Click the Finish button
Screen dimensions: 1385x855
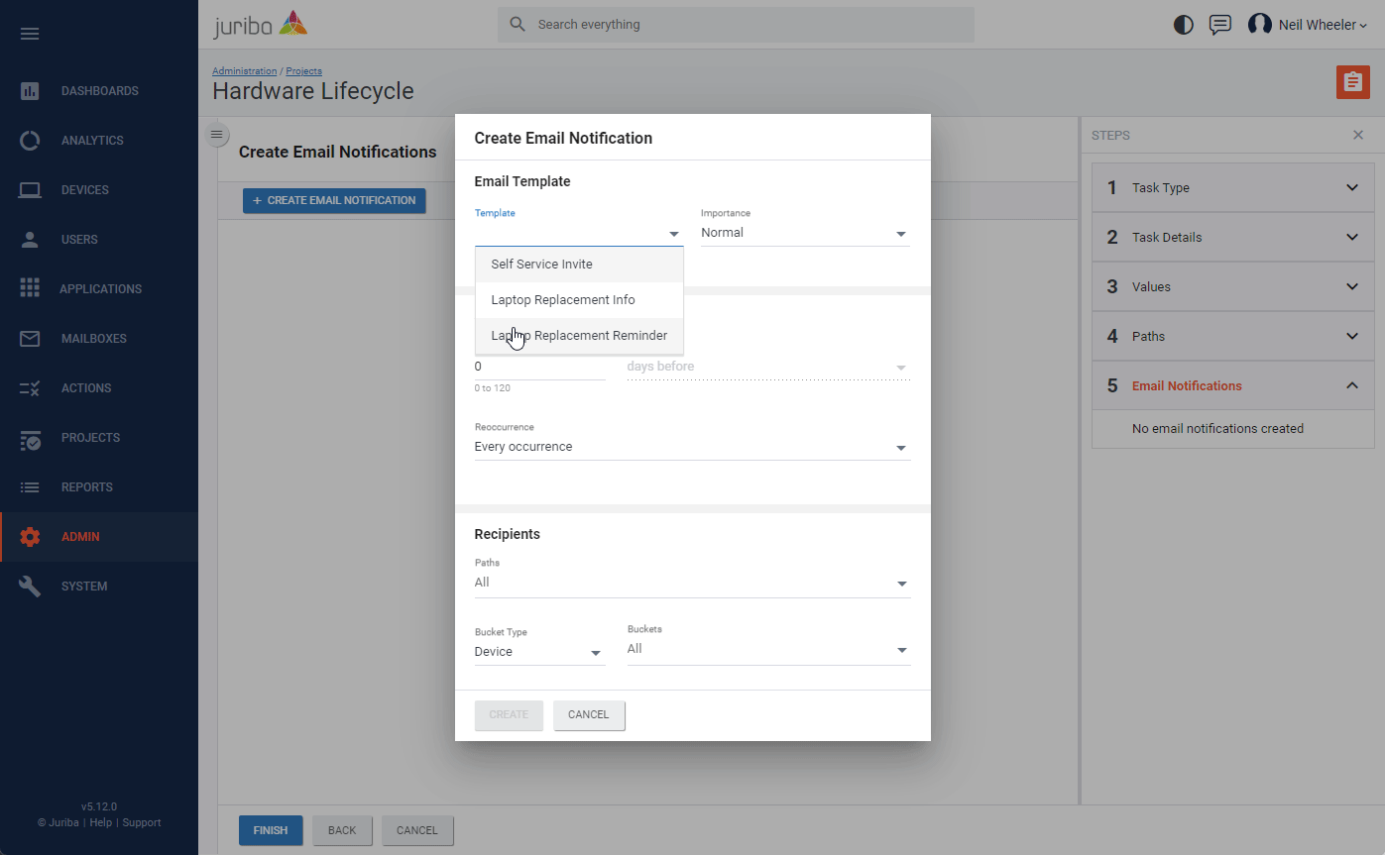click(x=271, y=831)
